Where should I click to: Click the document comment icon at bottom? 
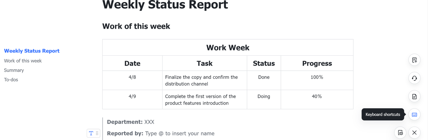coord(400,133)
